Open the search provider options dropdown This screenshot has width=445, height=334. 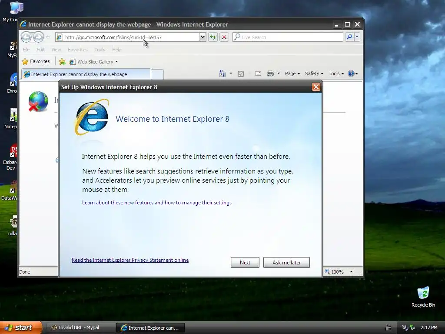tap(357, 37)
